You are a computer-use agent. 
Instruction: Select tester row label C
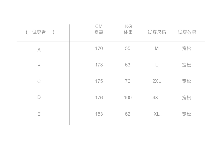39,82
